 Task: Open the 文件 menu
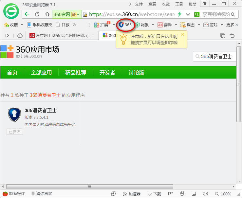point(139,4)
